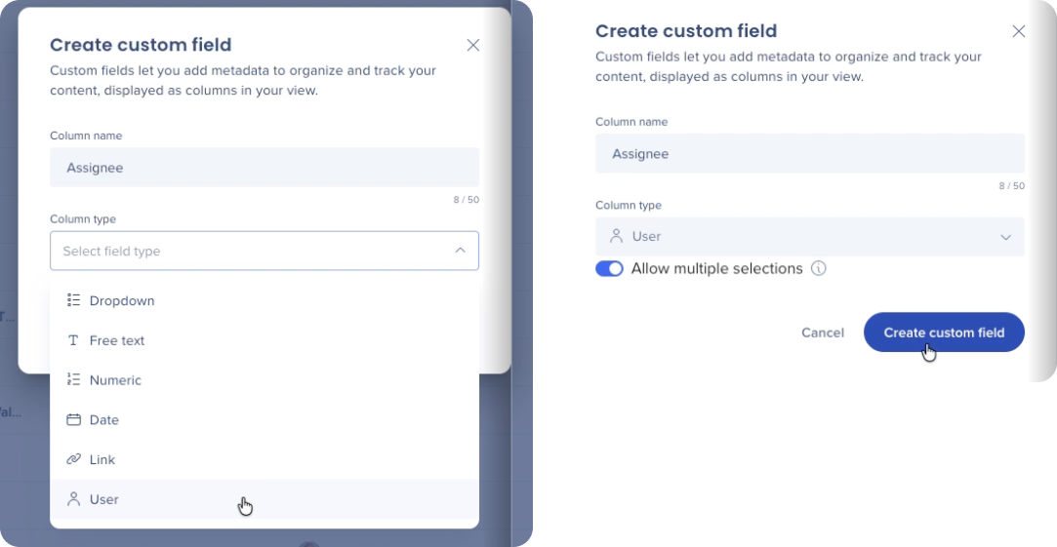This screenshot has width=1057, height=547.
Task: Click the Free text T icon
Action: click(73, 340)
